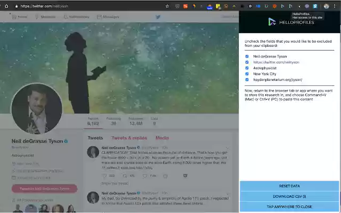Click the Twitter bird logo
The width and height of the screenshot is (341, 213).
[158, 17]
